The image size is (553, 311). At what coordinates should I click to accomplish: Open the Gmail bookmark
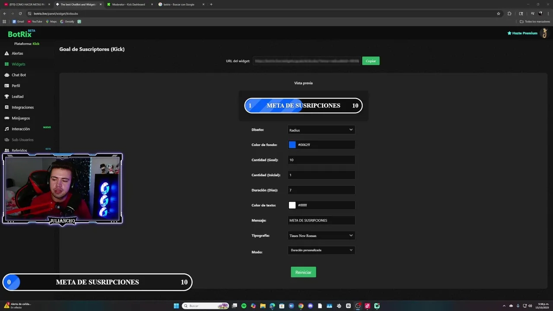tap(18, 22)
